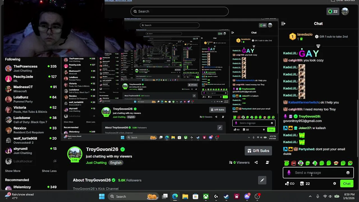Screen dimensions: 359x202
Task: Open Luckdonw channel in the Following list
Action: coord(31,120)
